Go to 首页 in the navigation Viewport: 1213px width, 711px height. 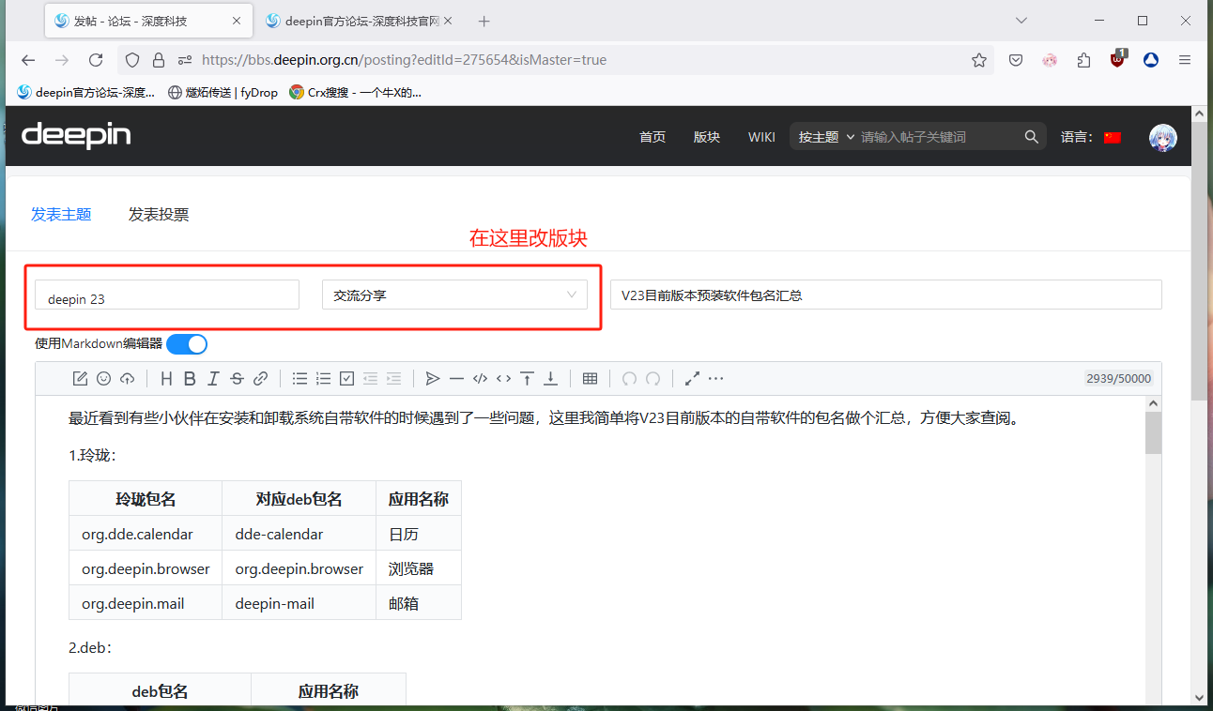(653, 137)
